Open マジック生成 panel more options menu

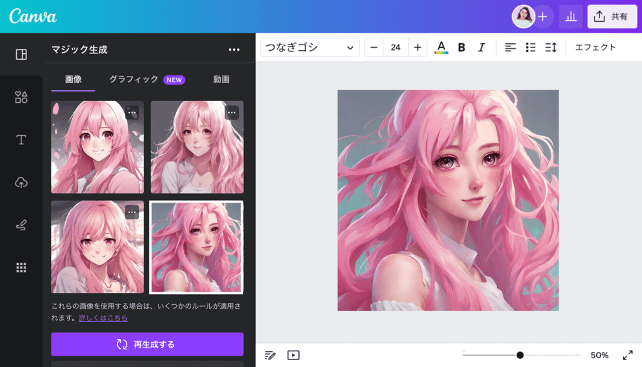click(x=234, y=50)
